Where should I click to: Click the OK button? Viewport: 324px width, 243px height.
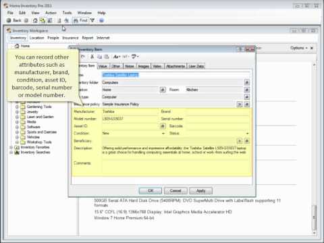click(x=151, y=191)
